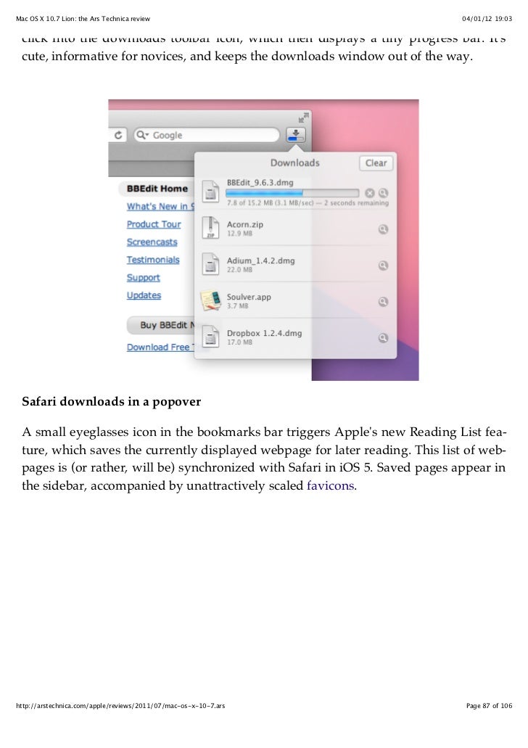Click the BBEdit download progress bar

coord(292,193)
